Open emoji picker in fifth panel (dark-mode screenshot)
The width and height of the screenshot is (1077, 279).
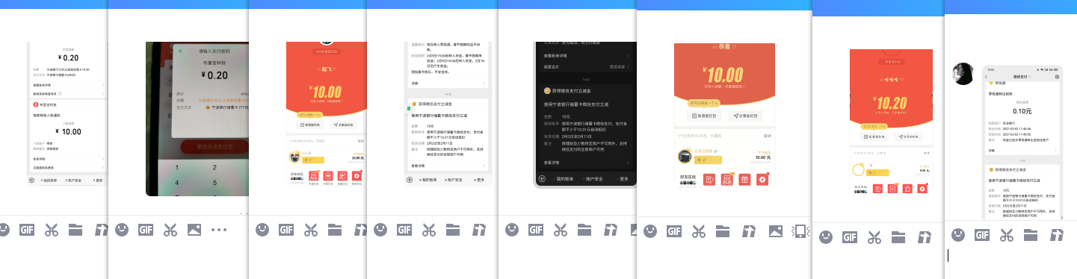[x=511, y=230]
